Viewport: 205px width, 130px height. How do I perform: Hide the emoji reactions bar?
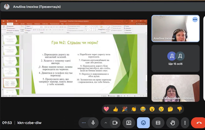click(x=143, y=123)
